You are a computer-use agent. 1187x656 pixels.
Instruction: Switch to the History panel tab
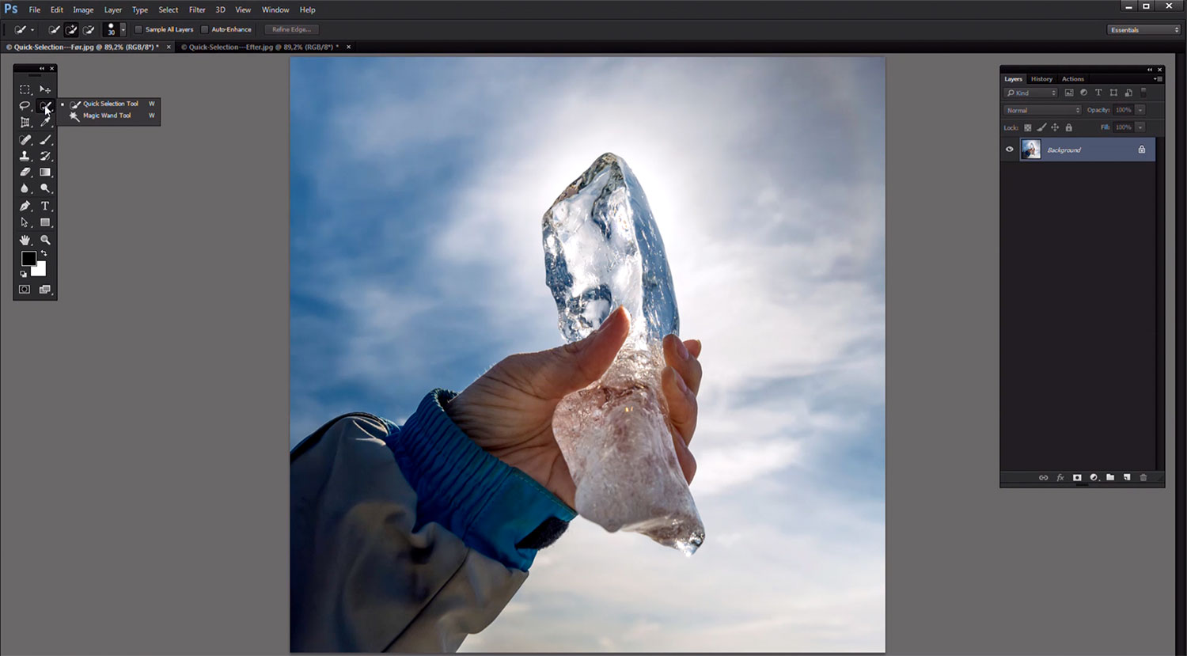click(1041, 79)
